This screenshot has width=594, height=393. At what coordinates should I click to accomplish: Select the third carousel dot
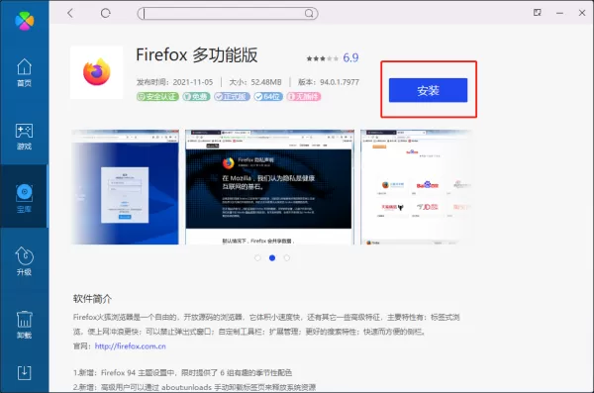(x=287, y=258)
